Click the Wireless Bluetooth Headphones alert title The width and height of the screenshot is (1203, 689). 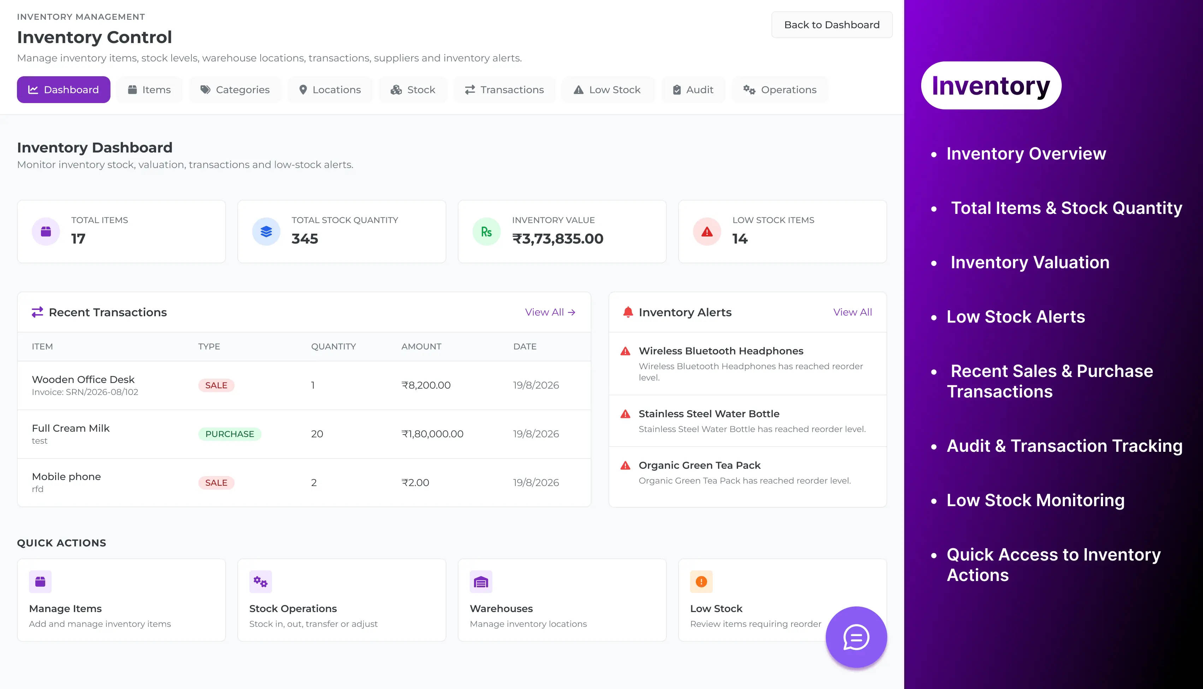pyautogui.click(x=721, y=351)
